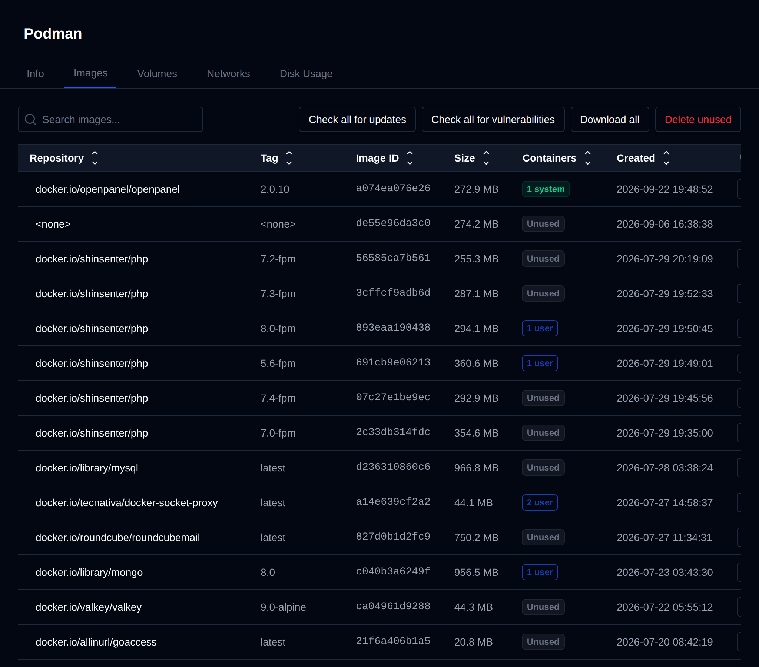Click the Image ID column header

coord(377,158)
